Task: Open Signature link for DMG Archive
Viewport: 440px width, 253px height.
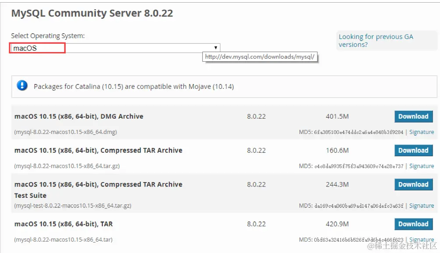Action: tap(422, 132)
